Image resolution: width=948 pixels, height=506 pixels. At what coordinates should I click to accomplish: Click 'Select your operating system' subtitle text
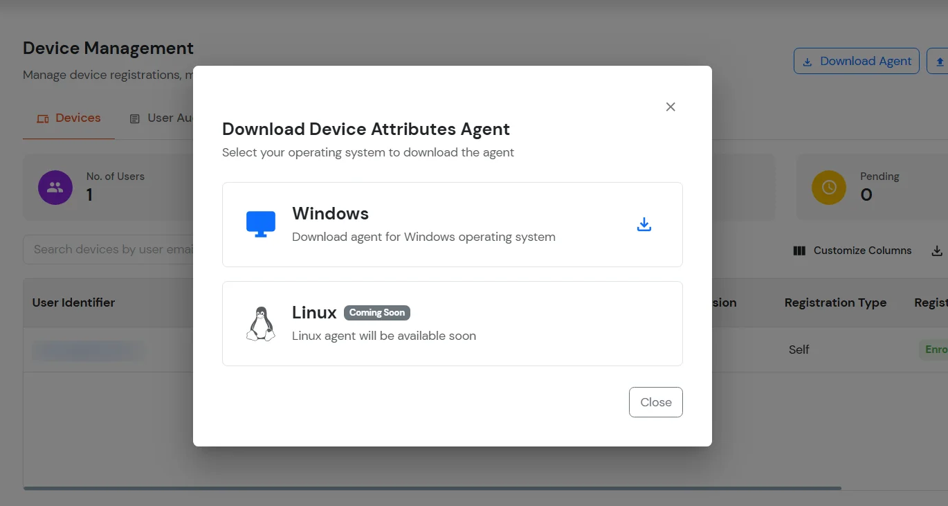(368, 152)
